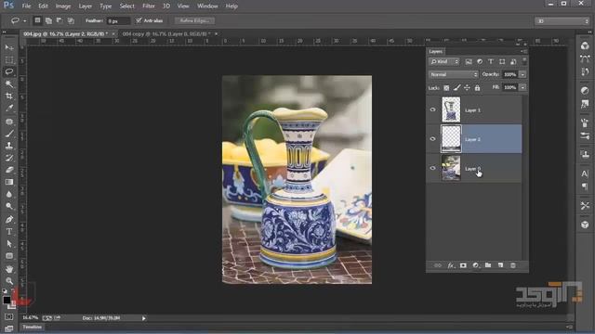Screen dimensions: 595x334
Task: Open the Fill slider arrow
Action: point(522,87)
